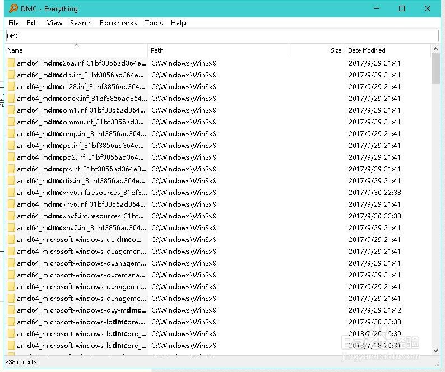This screenshot has height=372, width=445.
Task: Open the View menu
Action: 54,23
